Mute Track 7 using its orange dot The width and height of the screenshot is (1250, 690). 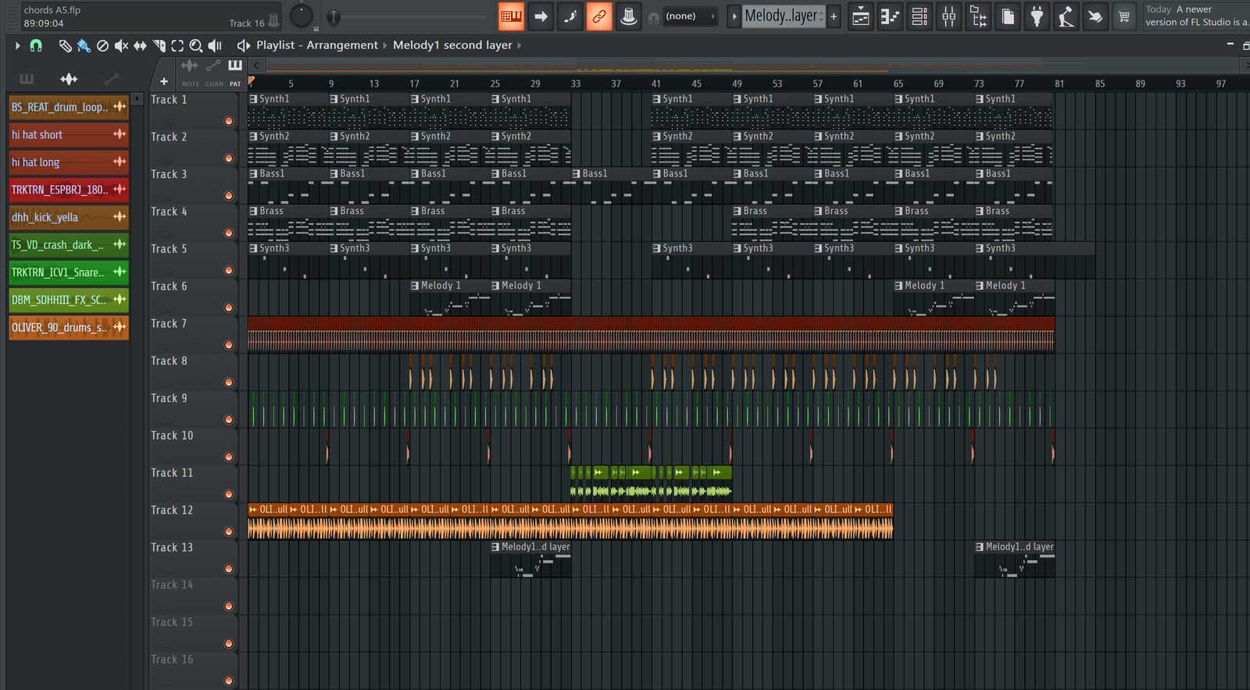click(229, 345)
